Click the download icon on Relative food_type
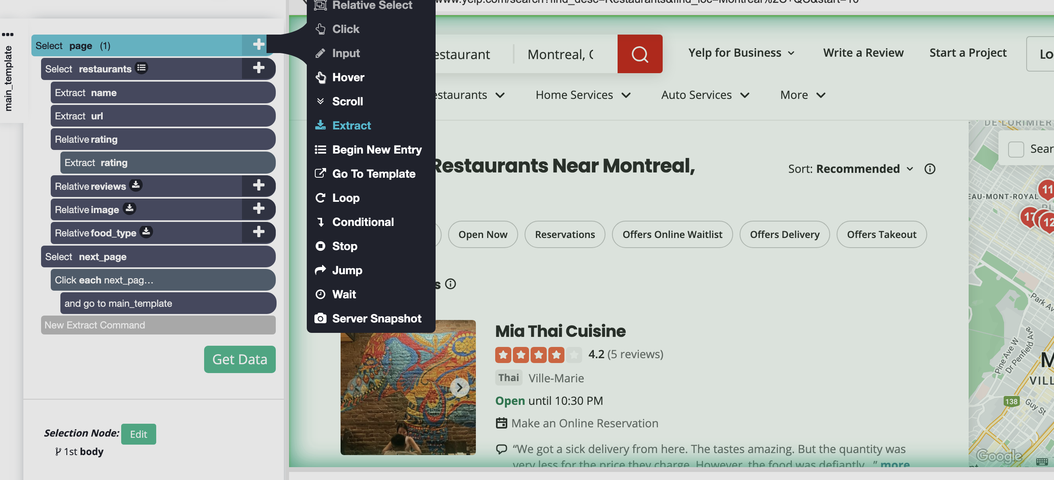1054x480 pixels. pos(146,232)
